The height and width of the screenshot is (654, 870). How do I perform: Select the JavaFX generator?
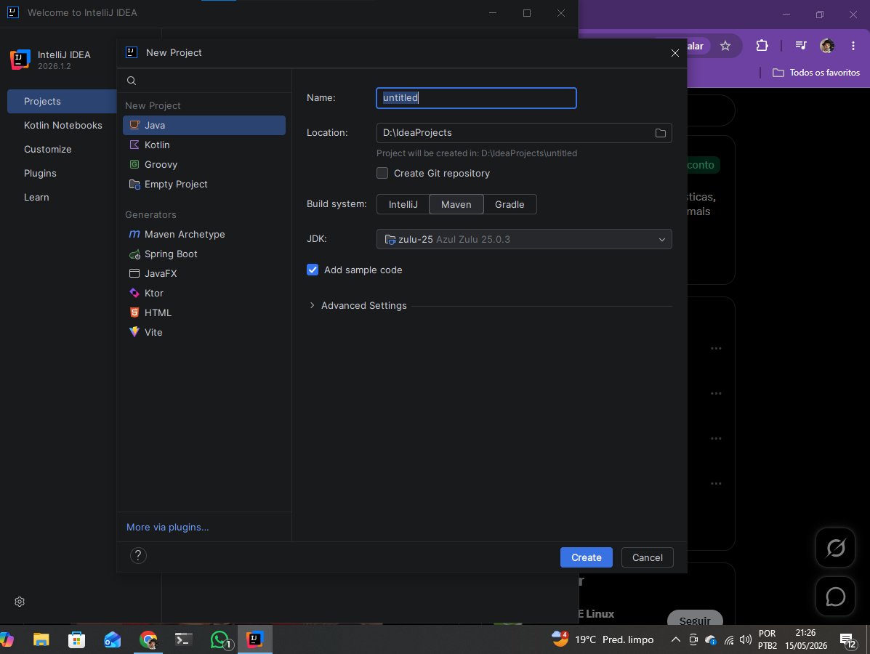coord(204,273)
